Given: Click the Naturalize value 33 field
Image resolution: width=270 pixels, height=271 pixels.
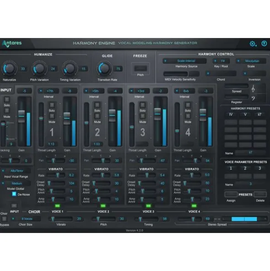Looking at the screenshot, I should coord(23,69).
